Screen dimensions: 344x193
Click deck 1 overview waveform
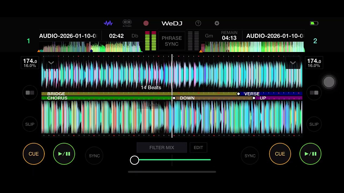click(90, 47)
